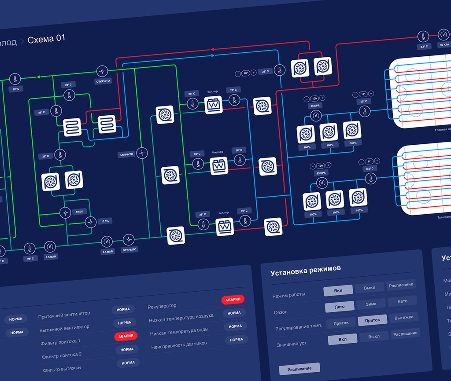This screenshot has width=451, height=381.
Task: Click the valve icon labeled ЗАКРЫТО
Action: (x=141, y=153)
